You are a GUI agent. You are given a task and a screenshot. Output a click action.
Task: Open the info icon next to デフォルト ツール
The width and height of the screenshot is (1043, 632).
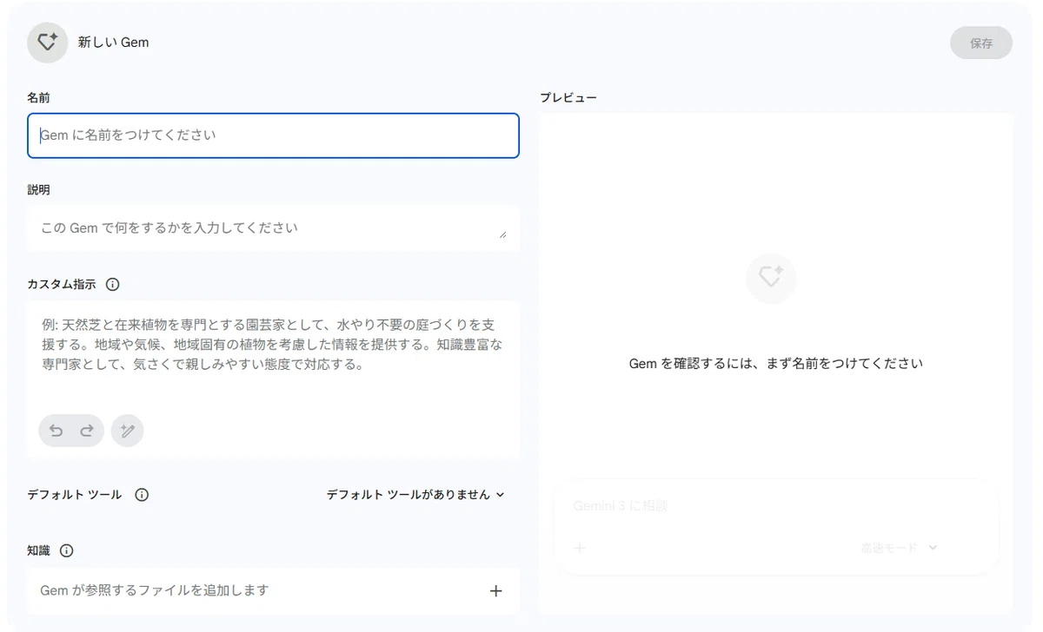pos(142,495)
